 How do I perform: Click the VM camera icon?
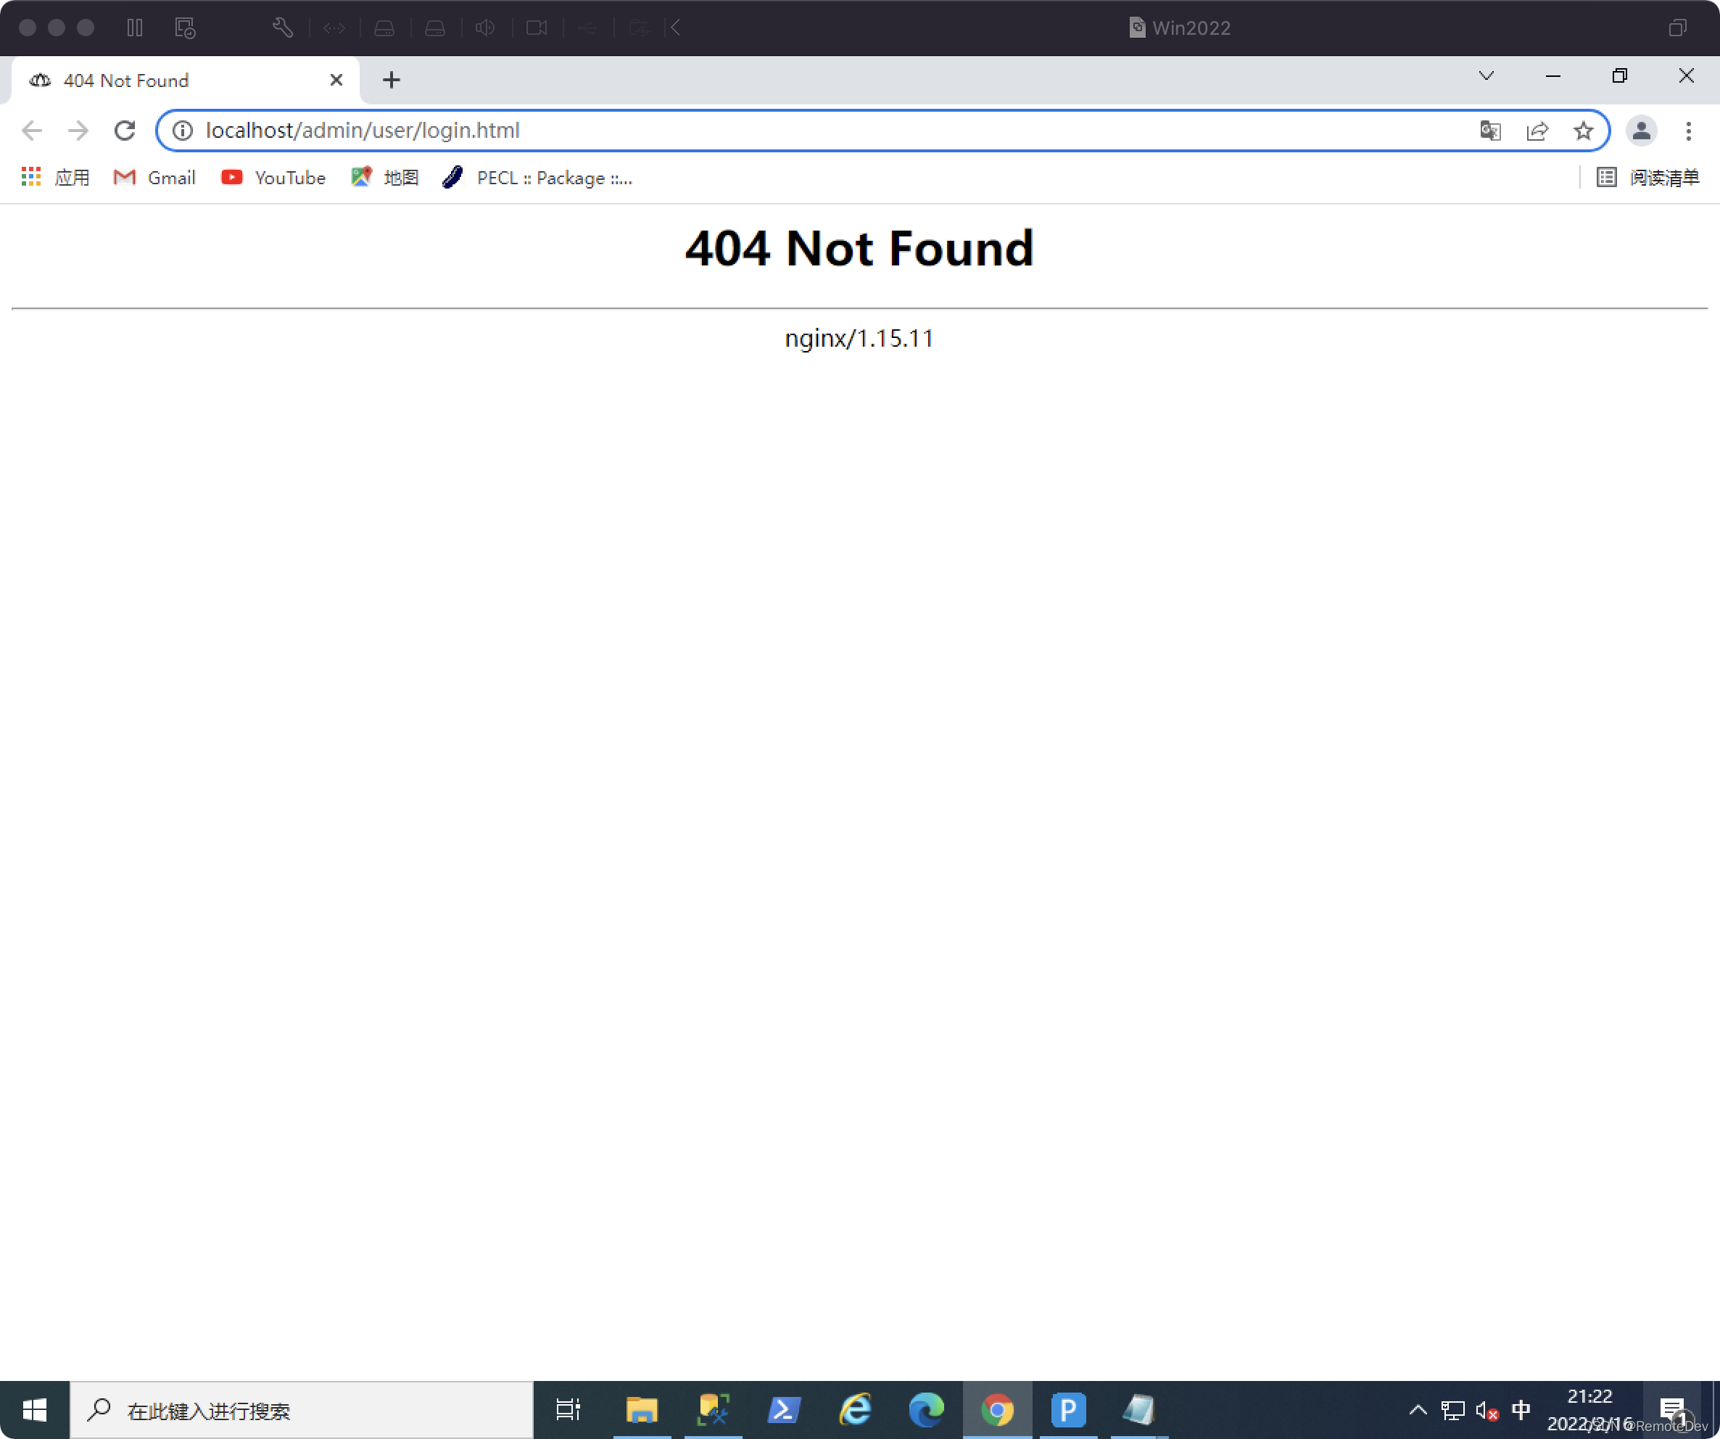click(537, 28)
